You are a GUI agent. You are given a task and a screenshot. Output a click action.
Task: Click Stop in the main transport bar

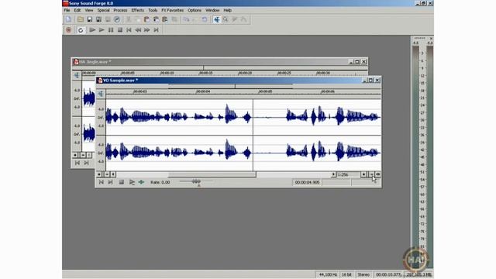pyautogui.click(x=120, y=30)
